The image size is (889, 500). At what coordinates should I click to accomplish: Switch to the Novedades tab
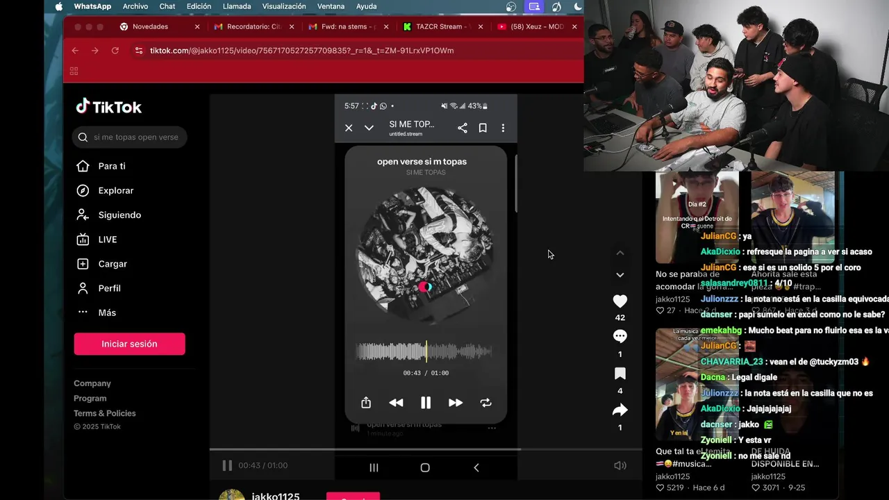click(x=159, y=26)
